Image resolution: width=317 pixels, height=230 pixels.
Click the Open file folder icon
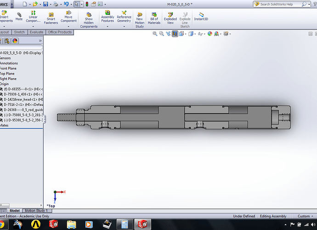pyautogui.click(x=35, y=4)
